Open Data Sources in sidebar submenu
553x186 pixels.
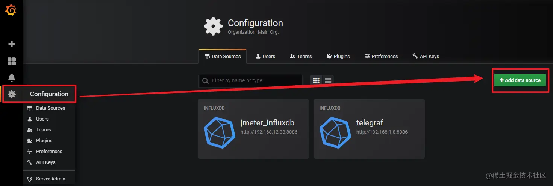coord(51,108)
